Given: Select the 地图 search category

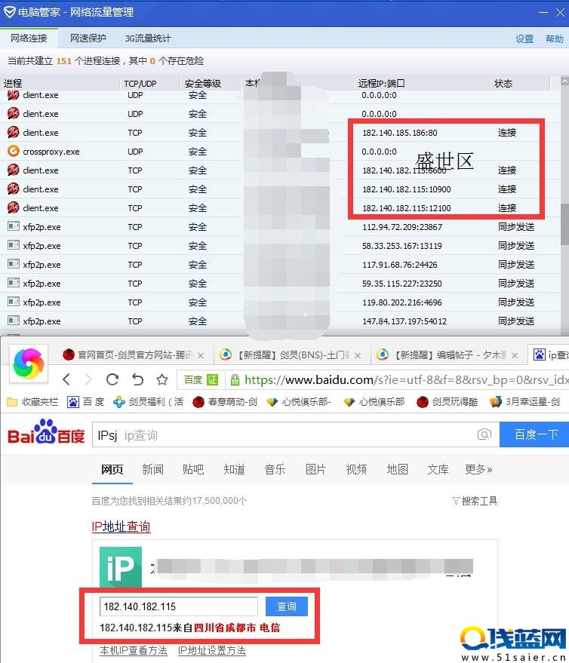Looking at the screenshot, I should pyautogui.click(x=397, y=469).
